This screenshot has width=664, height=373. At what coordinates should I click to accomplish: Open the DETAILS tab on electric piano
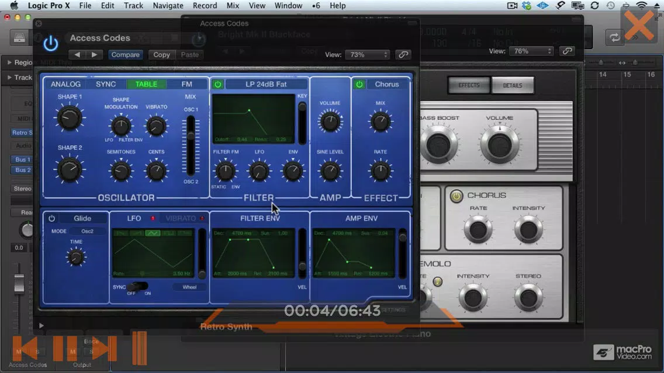tap(513, 85)
